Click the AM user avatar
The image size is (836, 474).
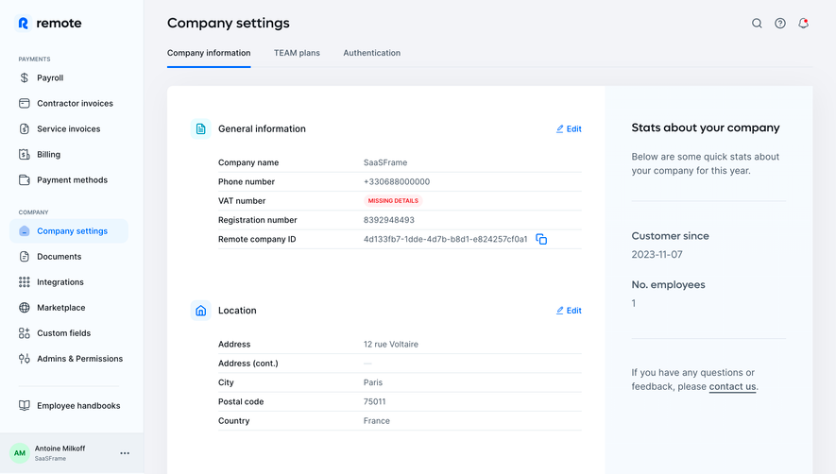(x=20, y=453)
